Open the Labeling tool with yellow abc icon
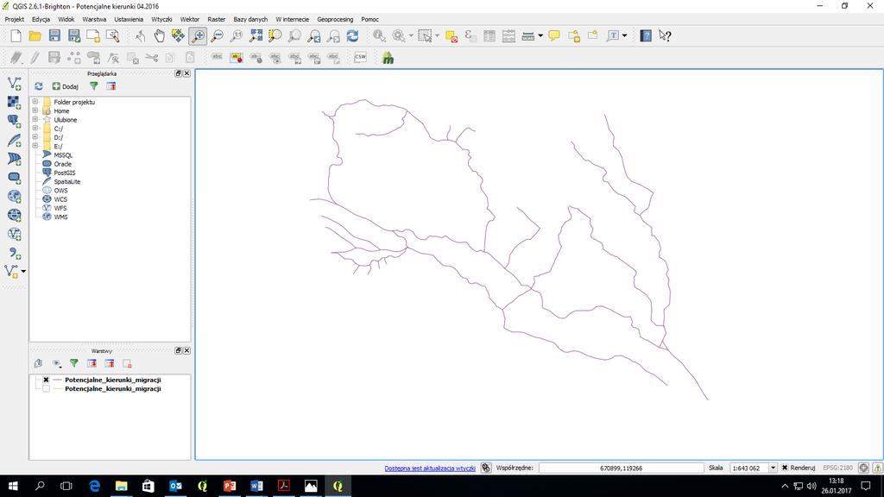 (x=237, y=58)
